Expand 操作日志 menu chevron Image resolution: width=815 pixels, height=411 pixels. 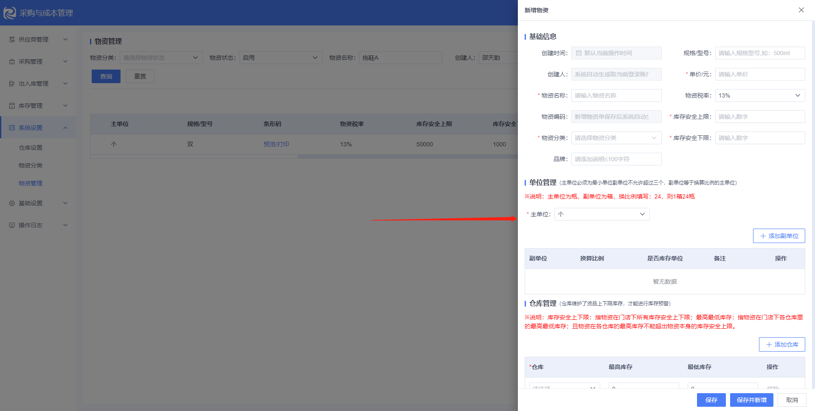click(x=65, y=225)
